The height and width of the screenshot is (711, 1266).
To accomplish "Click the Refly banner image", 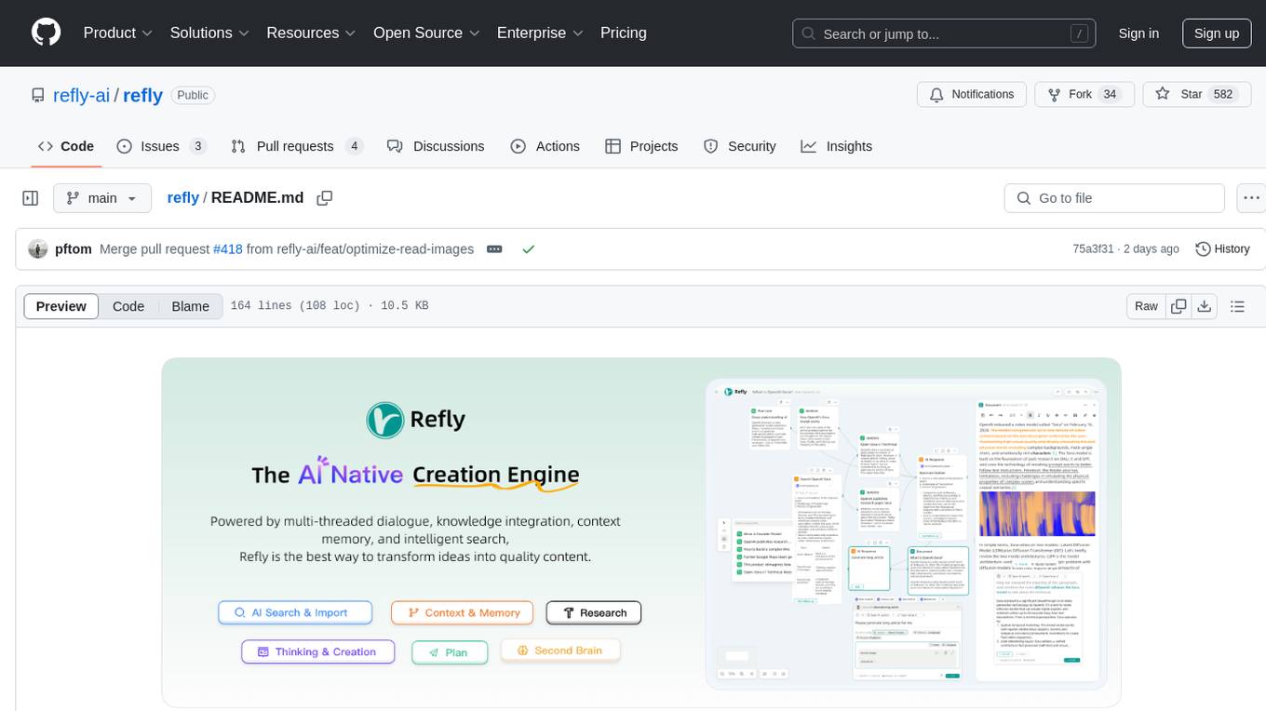I will [641, 532].
